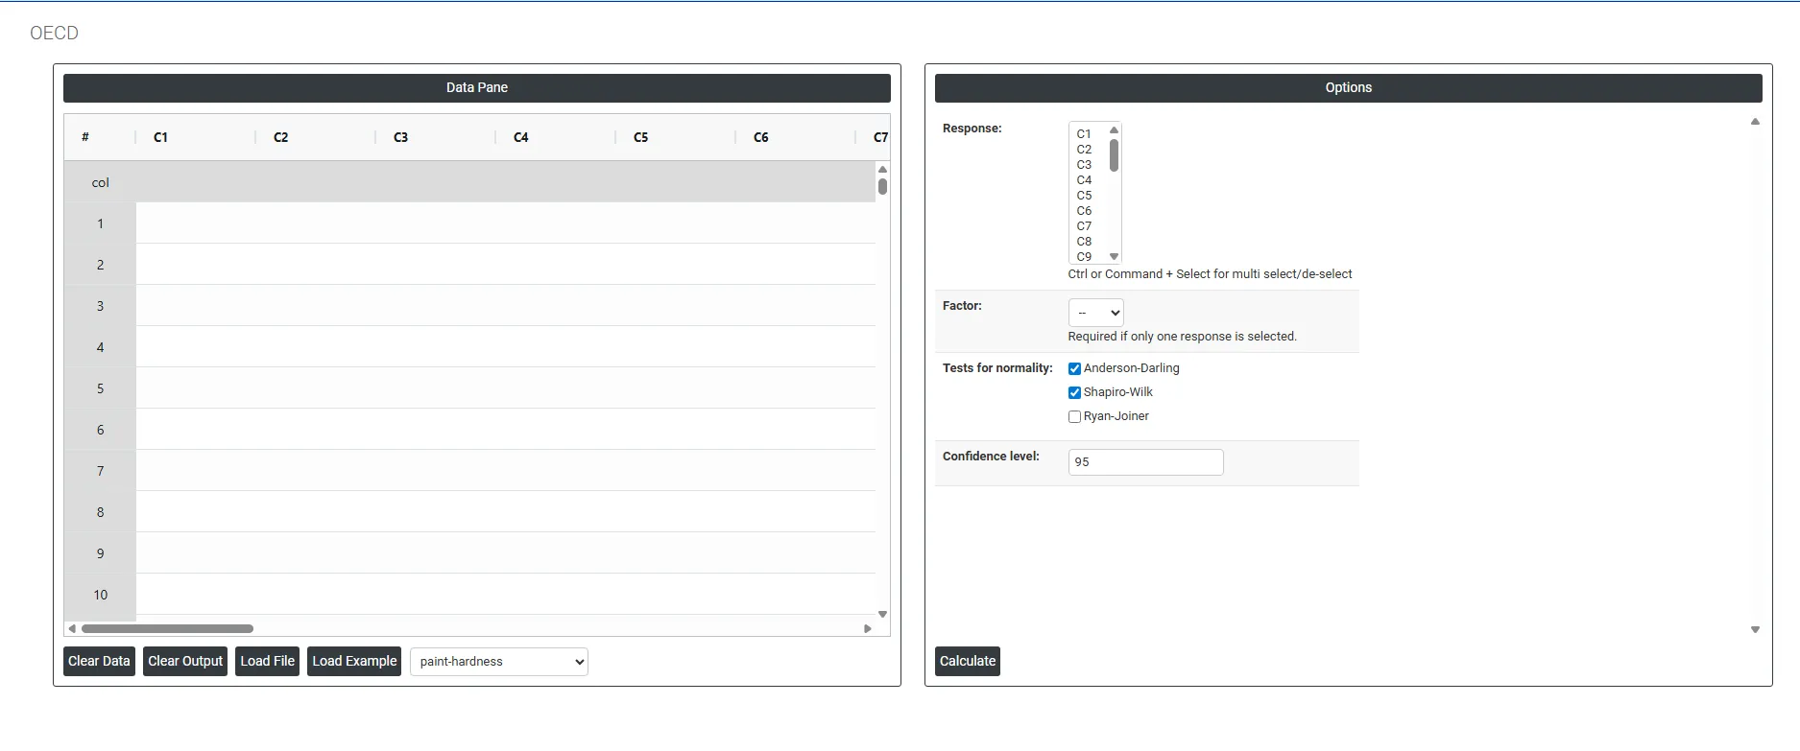Click the Options pane scroll-down arrow
This screenshot has width=1800, height=751.
pos(1755,630)
